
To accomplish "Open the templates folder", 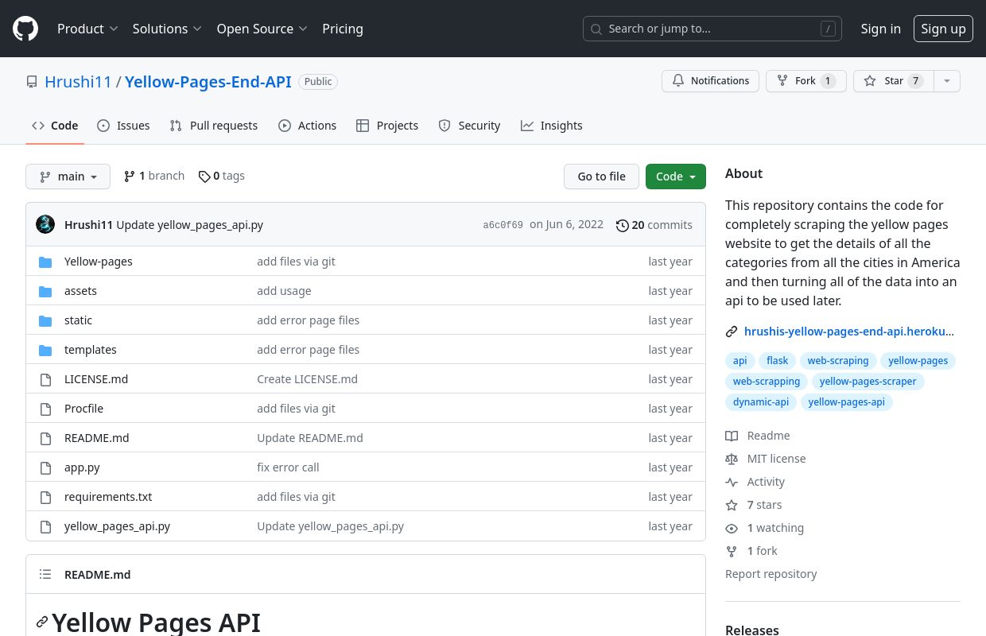I will (91, 350).
